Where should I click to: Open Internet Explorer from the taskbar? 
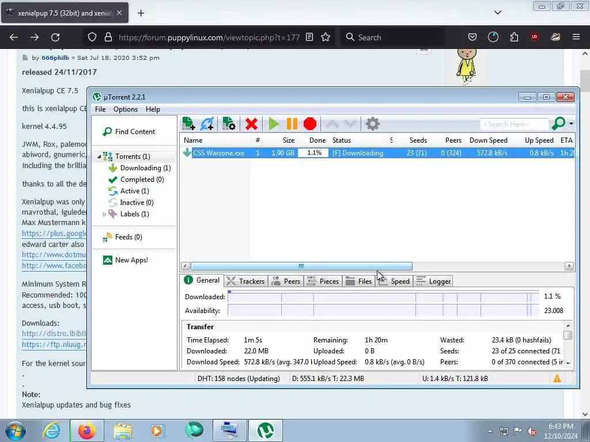pyautogui.click(x=51, y=430)
